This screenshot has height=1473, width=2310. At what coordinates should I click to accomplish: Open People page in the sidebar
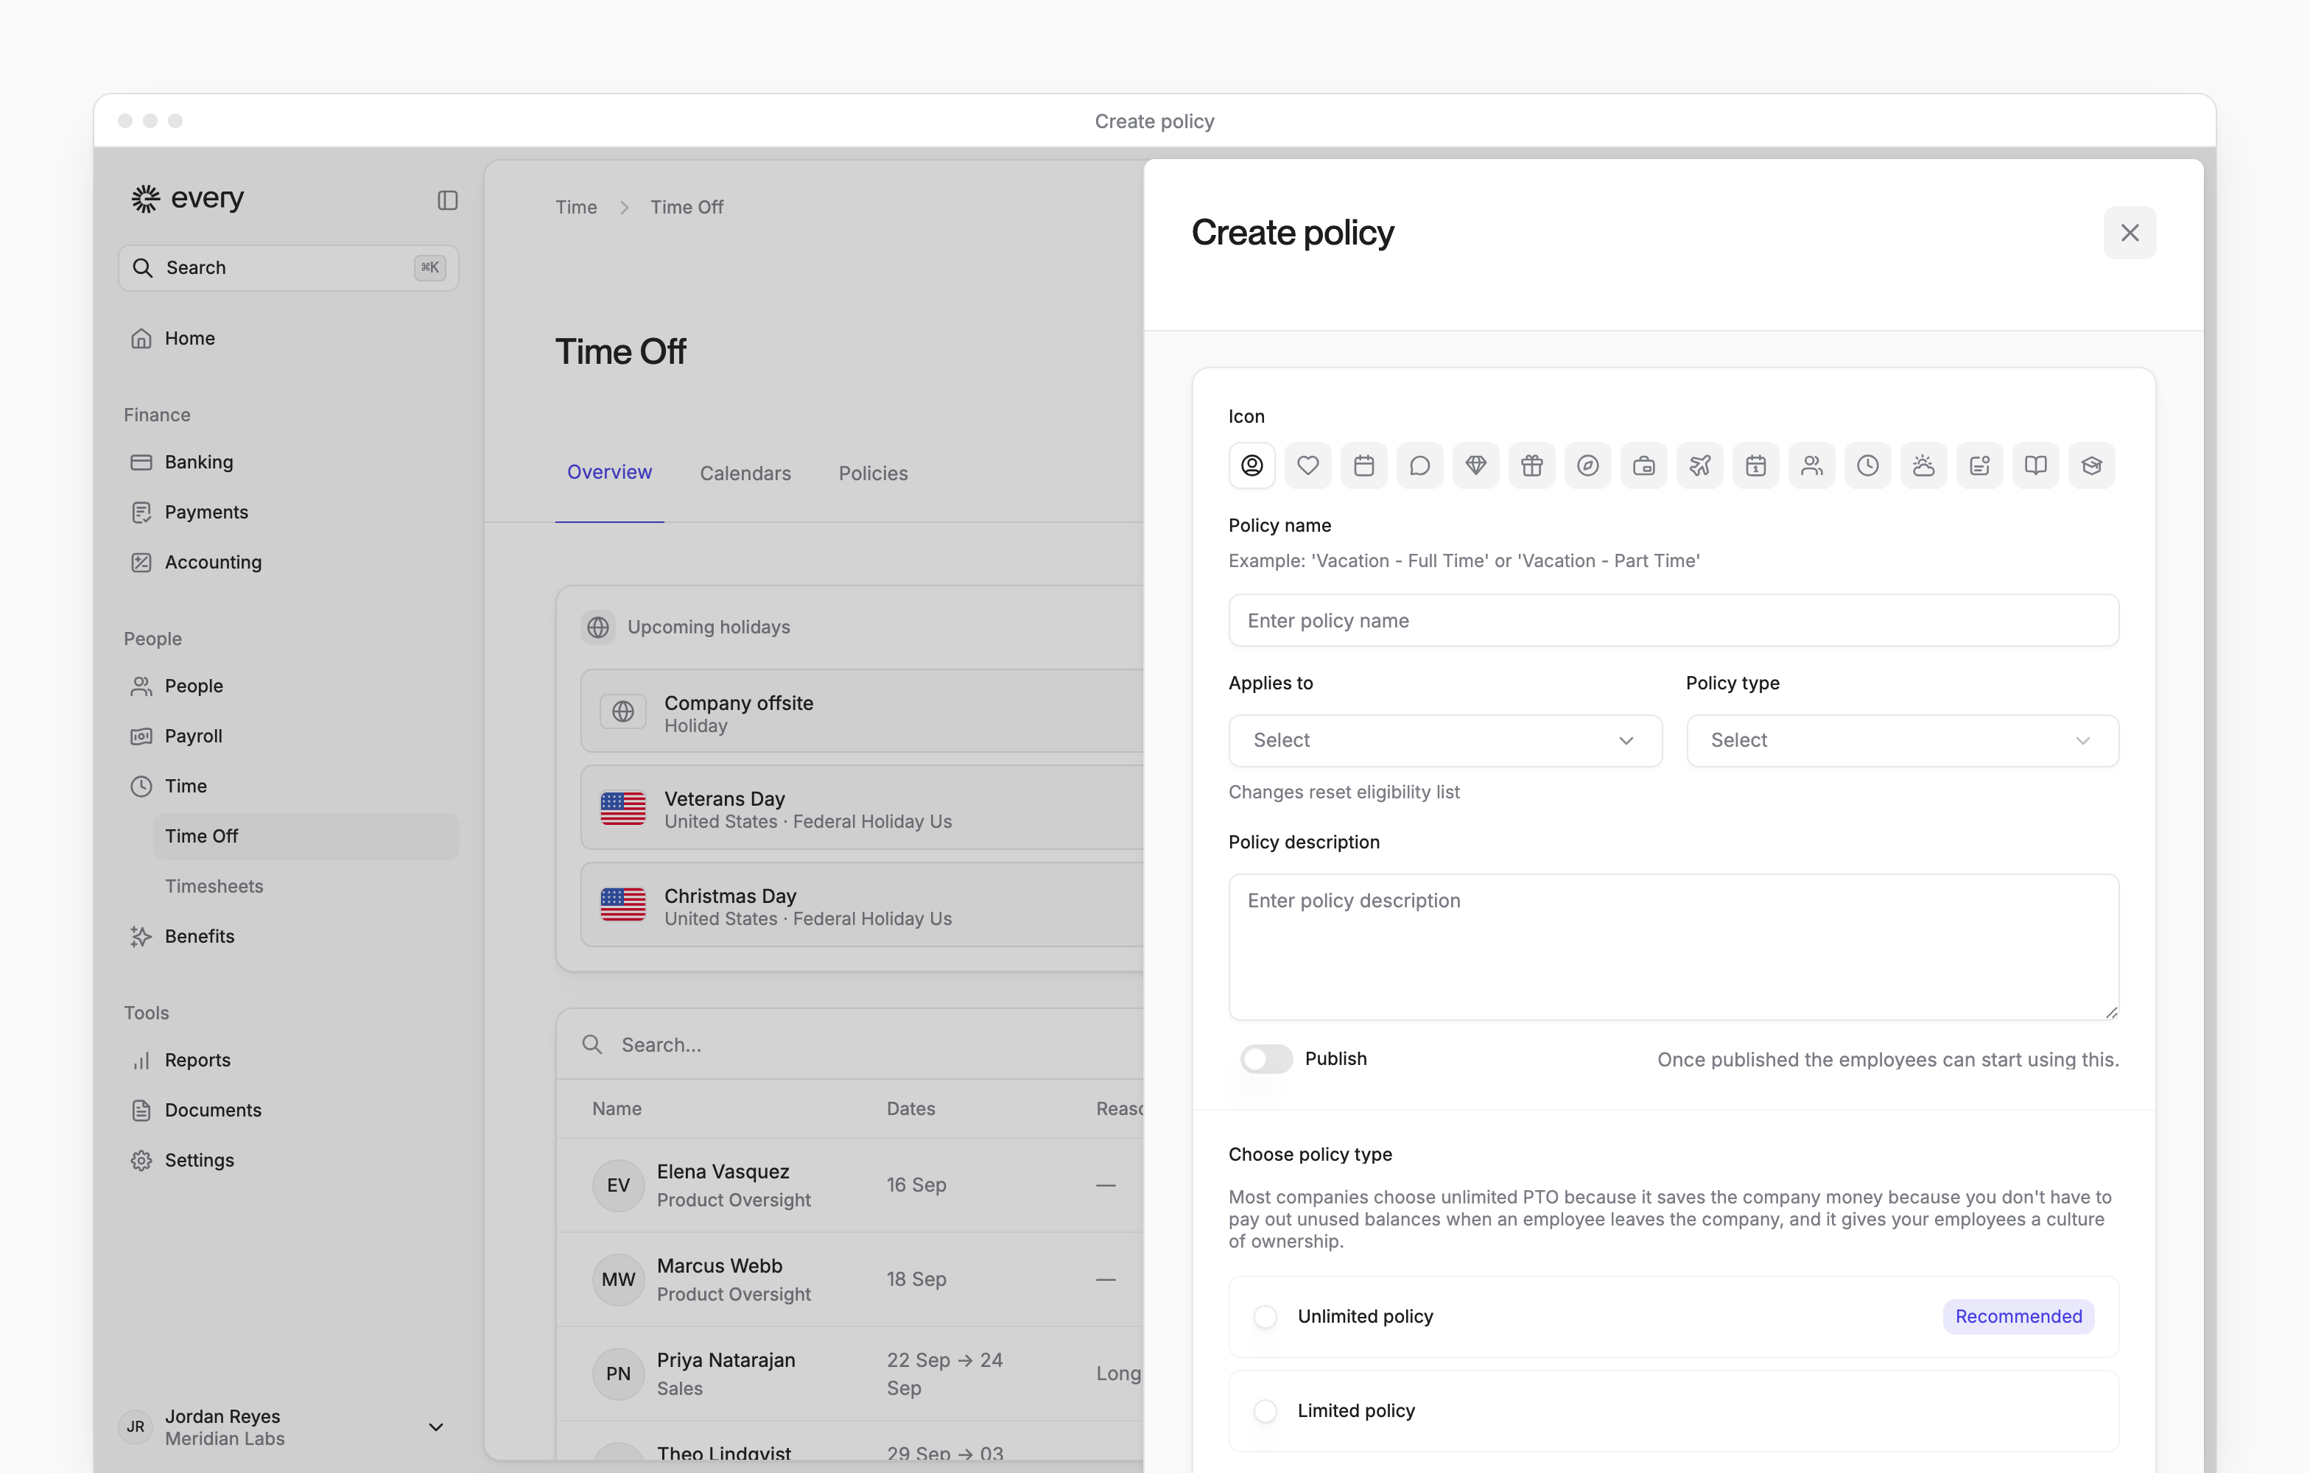288,686
